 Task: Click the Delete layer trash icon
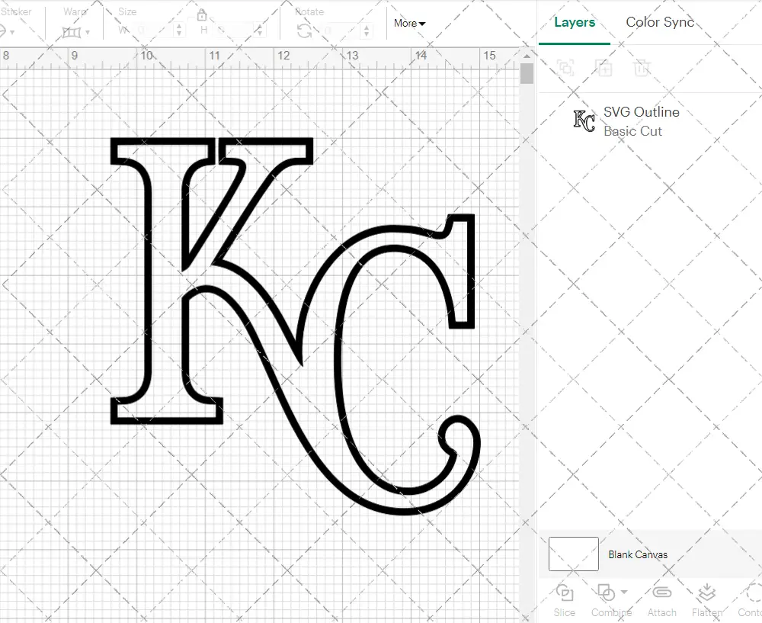coord(642,68)
